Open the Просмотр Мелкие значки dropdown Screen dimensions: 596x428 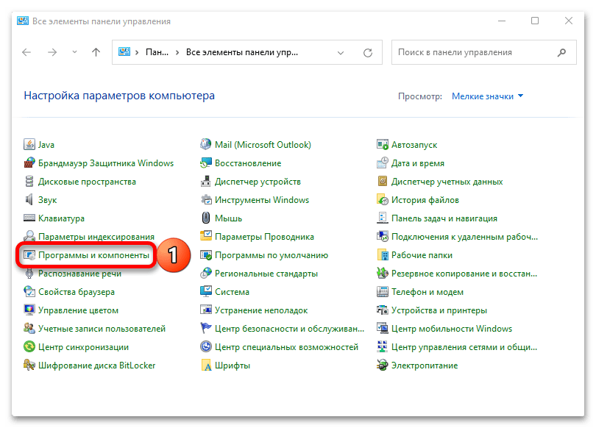coord(487,96)
